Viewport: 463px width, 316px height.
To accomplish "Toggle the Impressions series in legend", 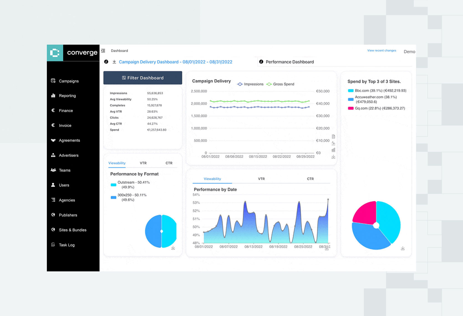I will point(250,84).
